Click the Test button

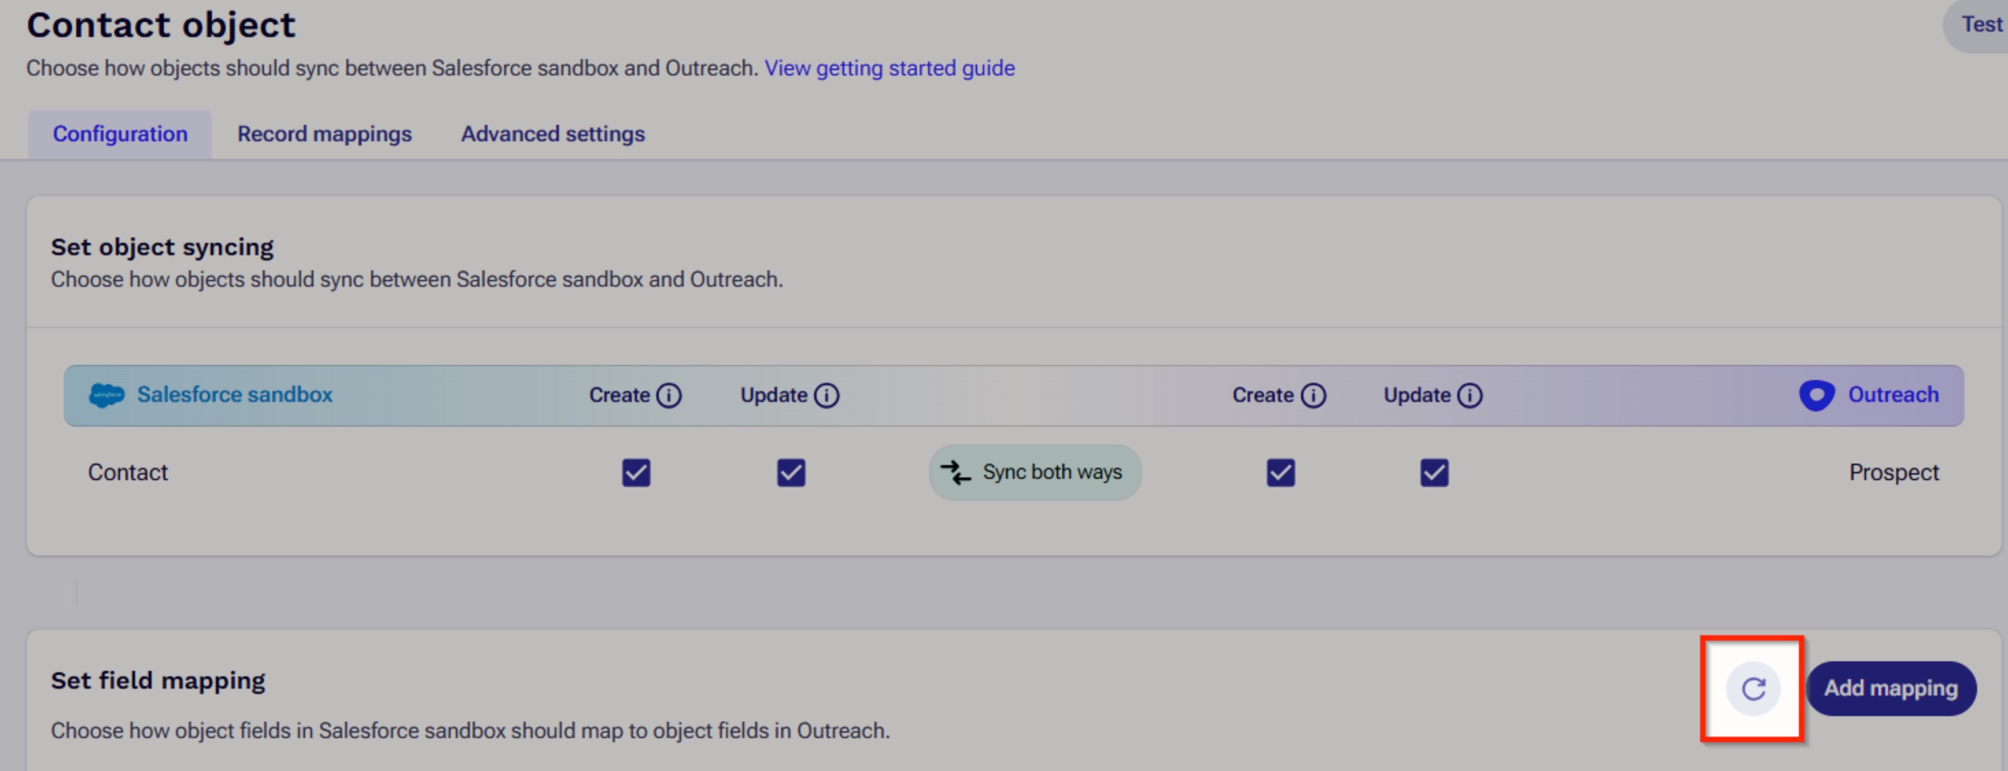coord(1980,25)
